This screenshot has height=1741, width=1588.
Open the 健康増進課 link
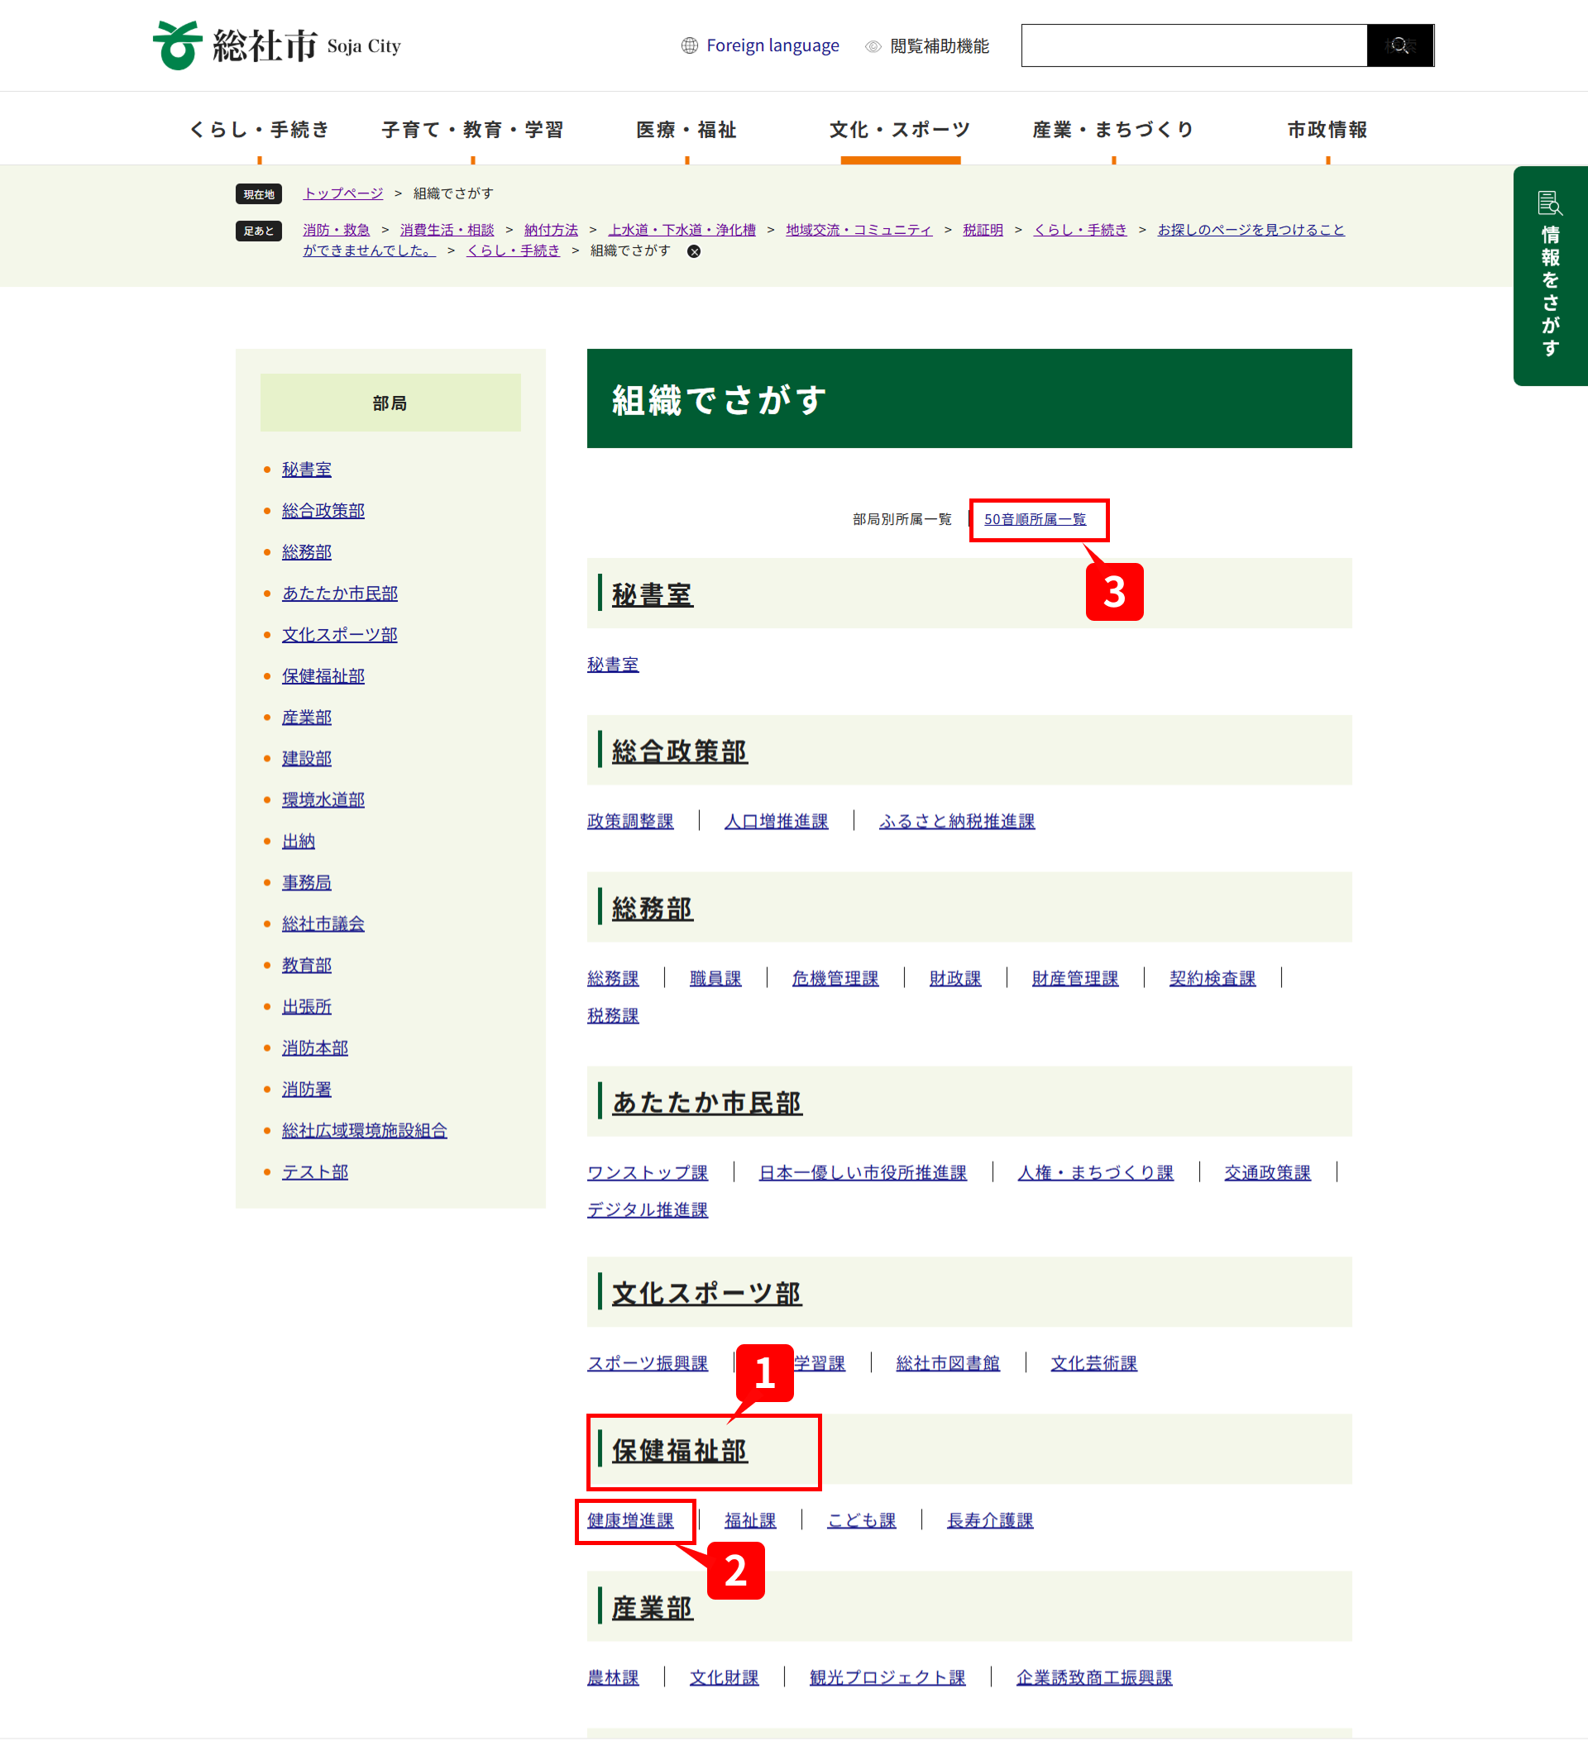click(630, 1520)
